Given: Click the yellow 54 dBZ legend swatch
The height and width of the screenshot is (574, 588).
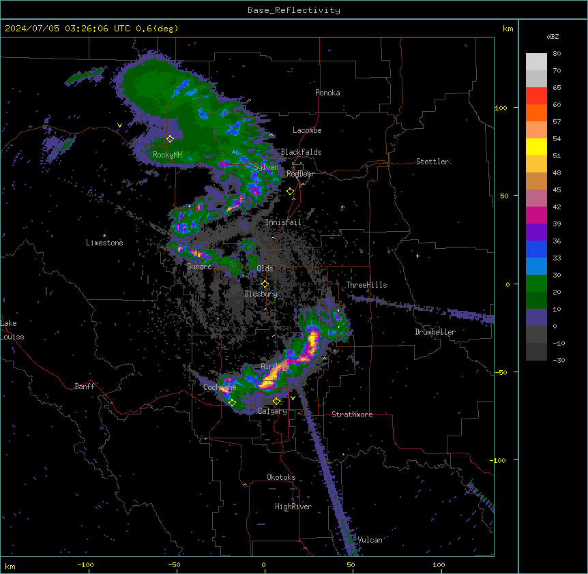Looking at the screenshot, I should [536, 147].
